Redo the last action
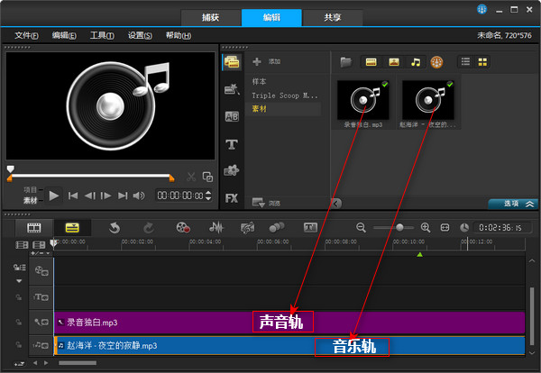 (x=149, y=228)
